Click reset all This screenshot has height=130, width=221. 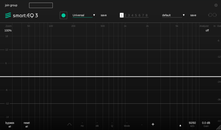click(x=27, y=124)
